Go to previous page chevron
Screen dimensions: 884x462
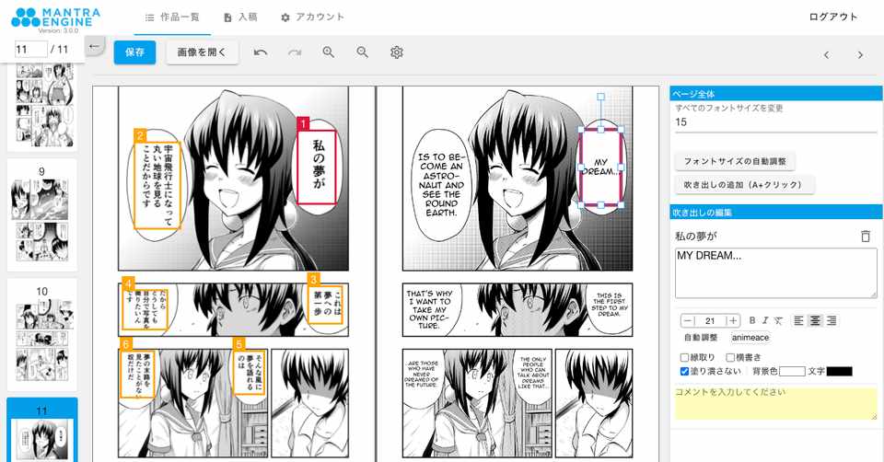point(827,54)
